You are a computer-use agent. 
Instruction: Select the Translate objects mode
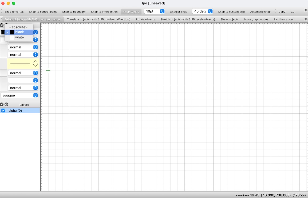98,19
